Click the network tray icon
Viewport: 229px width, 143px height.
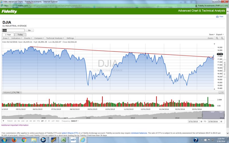point(213,140)
